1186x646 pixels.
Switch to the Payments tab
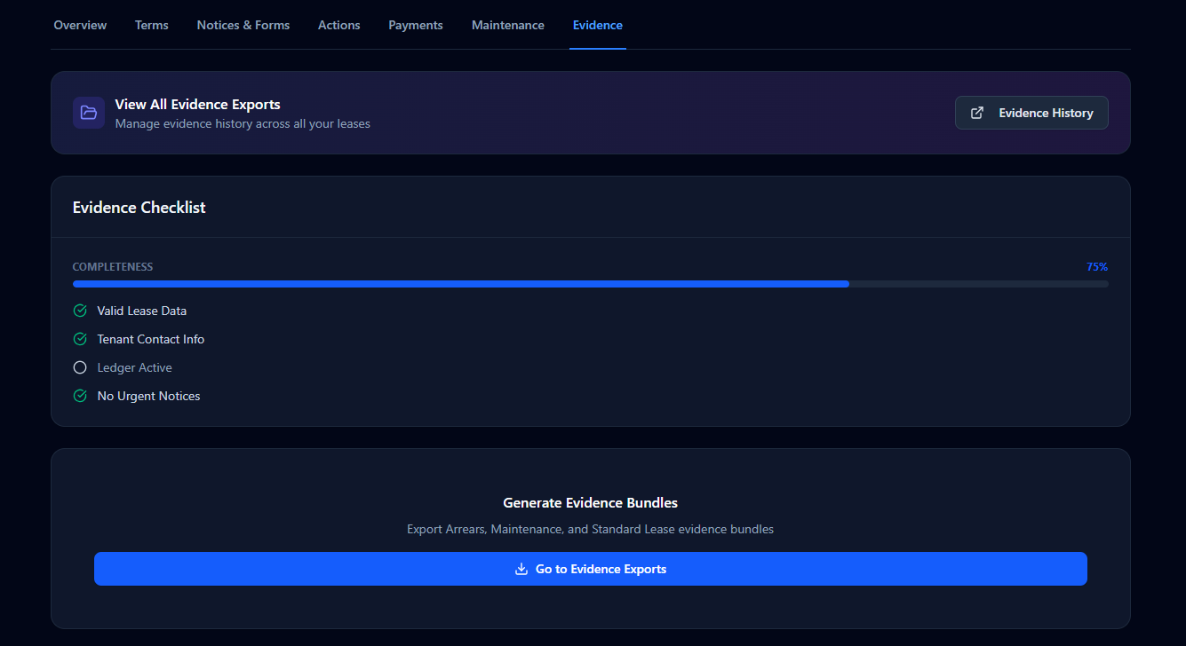(x=416, y=25)
